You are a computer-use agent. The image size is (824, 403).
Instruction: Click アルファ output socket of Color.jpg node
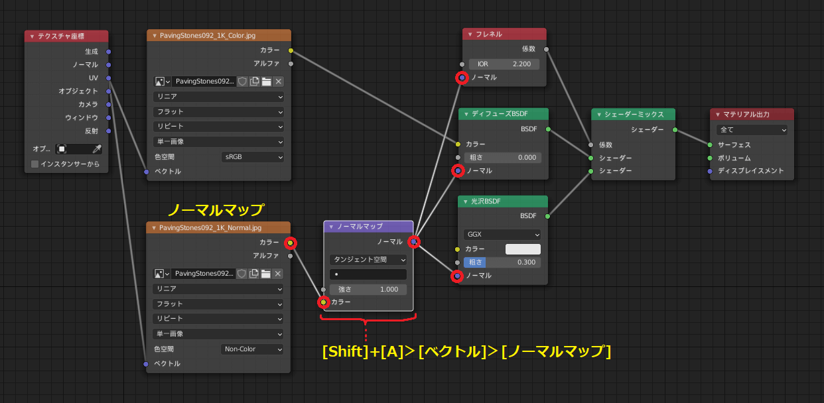pyautogui.click(x=291, y=64)
